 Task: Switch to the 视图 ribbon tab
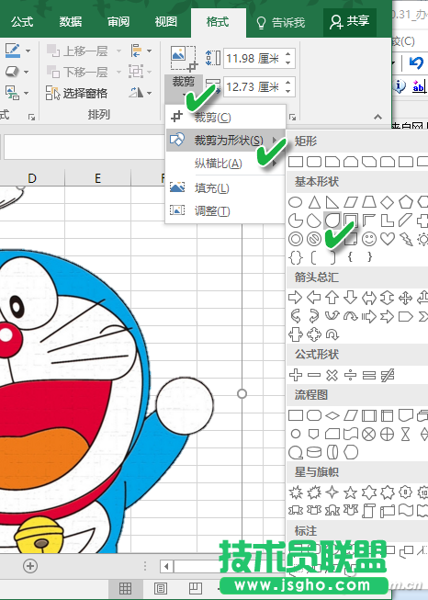tap(165, 22)
